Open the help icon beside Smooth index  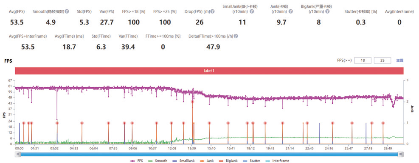click(x=67, y=12)
